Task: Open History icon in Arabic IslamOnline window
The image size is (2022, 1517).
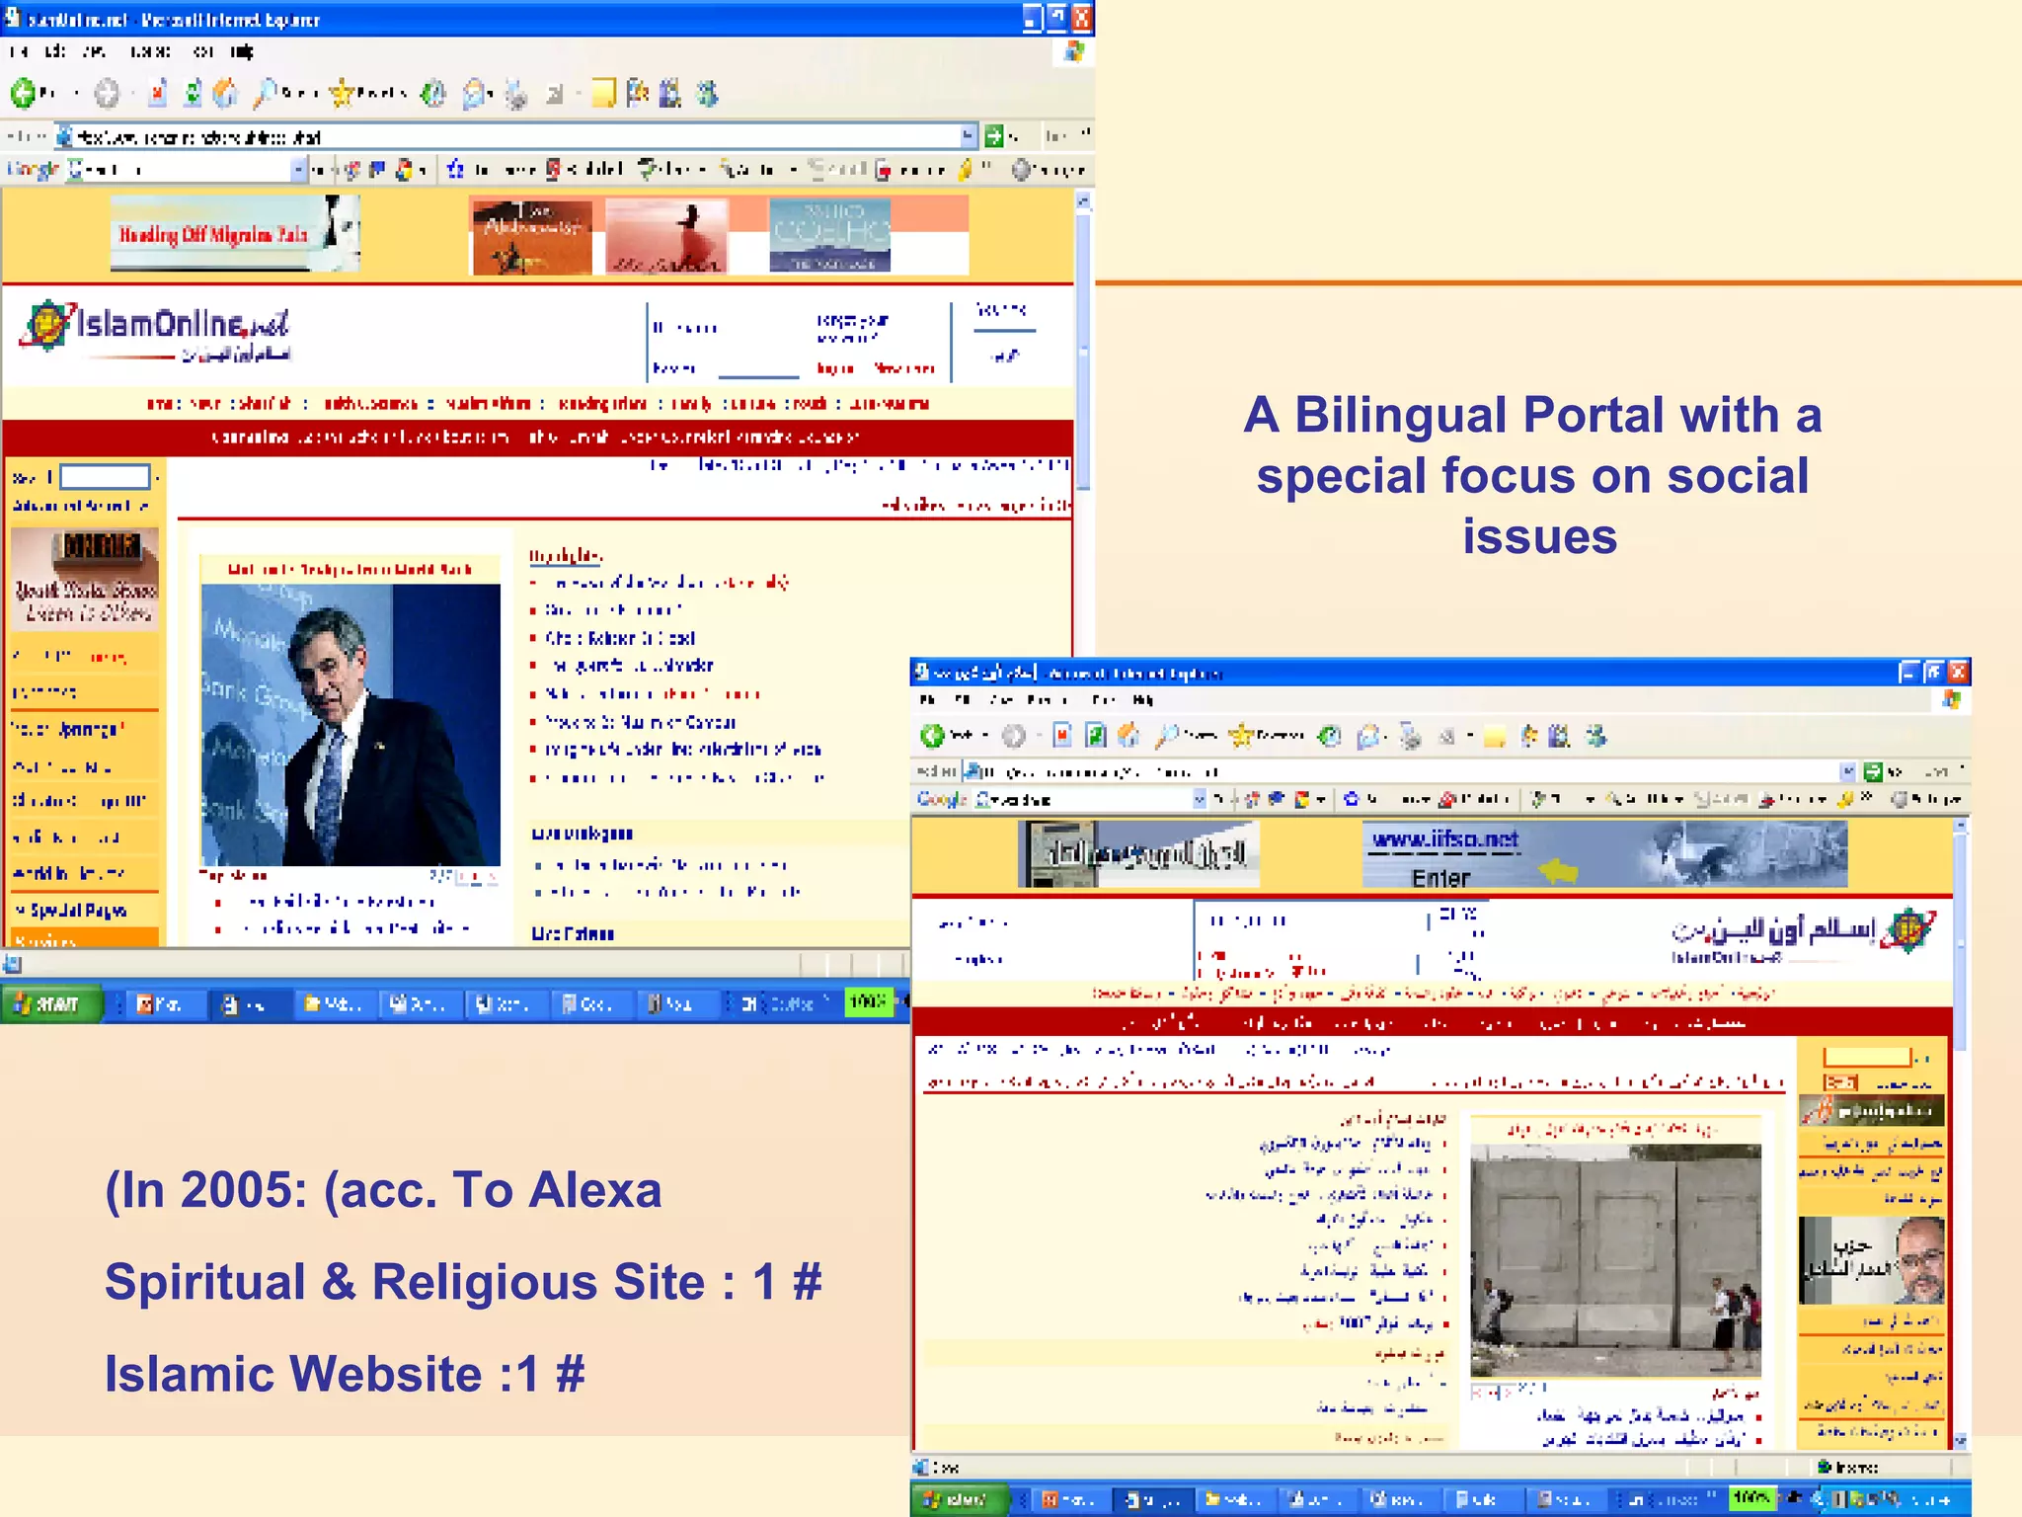Action: 1330,736
